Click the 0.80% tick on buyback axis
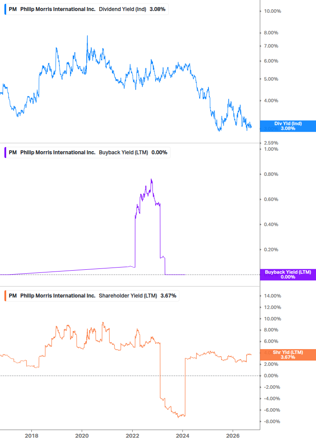This screenshot has height=443, width=316. pos(271,174)
